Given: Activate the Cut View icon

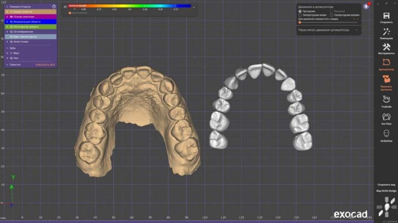Looking at the screenshot, I should 386,117.
